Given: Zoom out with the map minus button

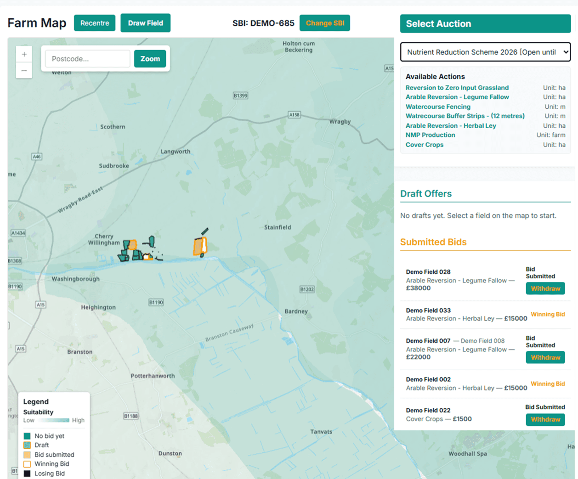Looking at the screenshot, I should click(24, 71).
